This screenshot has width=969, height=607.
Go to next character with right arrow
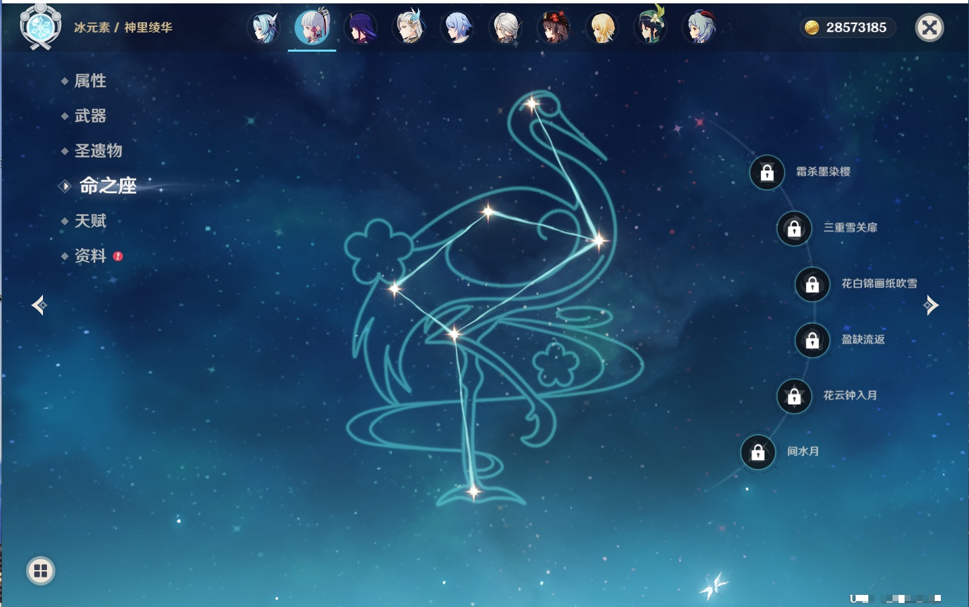point(931,305)
